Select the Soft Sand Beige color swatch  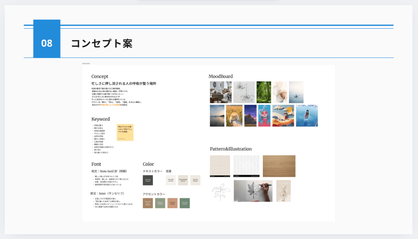[183, 180]
